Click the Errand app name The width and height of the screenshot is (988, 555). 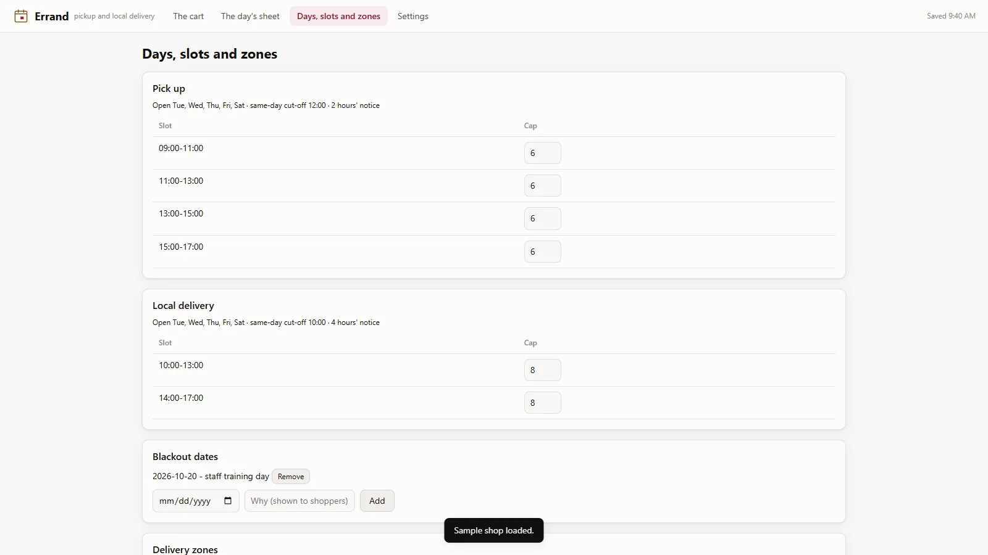pyautogui.click(x=52, y=17)
